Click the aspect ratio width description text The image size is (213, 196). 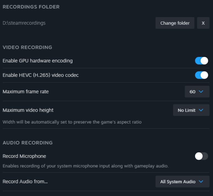72,122
